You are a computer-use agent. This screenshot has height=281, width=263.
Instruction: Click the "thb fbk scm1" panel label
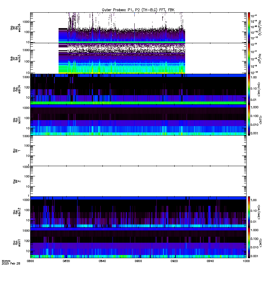[17, 120]
